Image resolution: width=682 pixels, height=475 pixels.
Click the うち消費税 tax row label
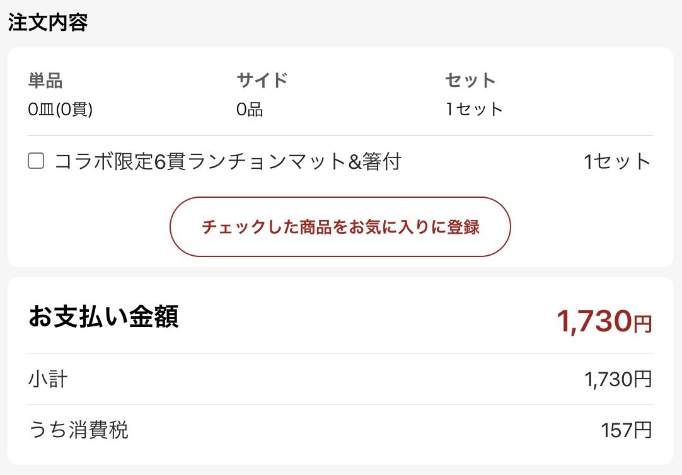pos(79,430)
